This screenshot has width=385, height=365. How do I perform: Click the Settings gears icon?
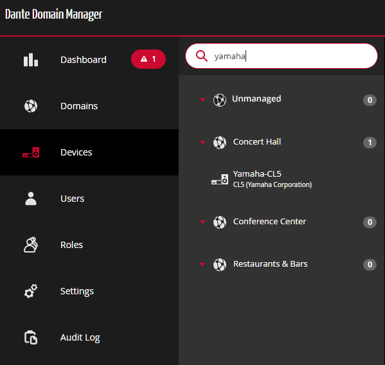(x=31, y=291)
